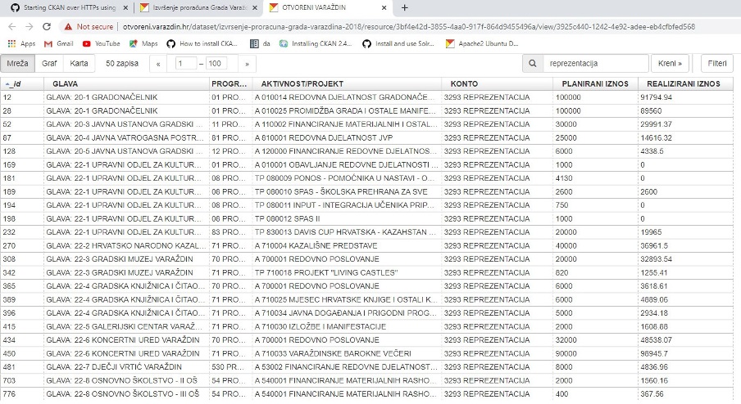Click the search field containing reprezentacija
This screenshot has height=404, width=741.
tap(595, 64)
